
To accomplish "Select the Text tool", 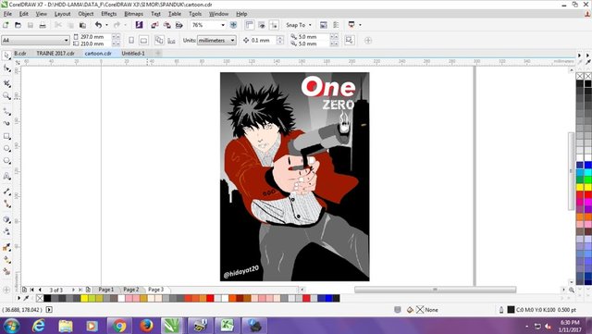I will coord(6,177).
